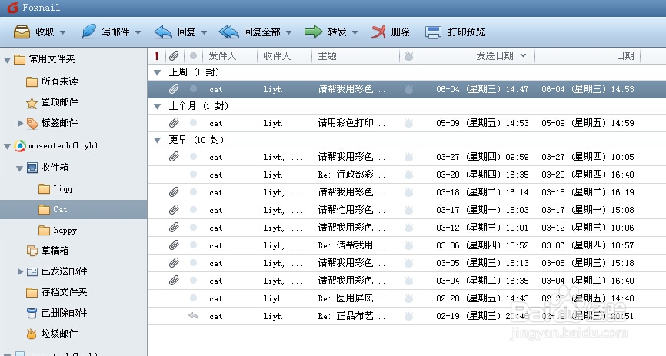This screenshot has width=666, height=356.
Task: Click the 已删除邮件 trash bin icon
Action: tap(32, 313)
